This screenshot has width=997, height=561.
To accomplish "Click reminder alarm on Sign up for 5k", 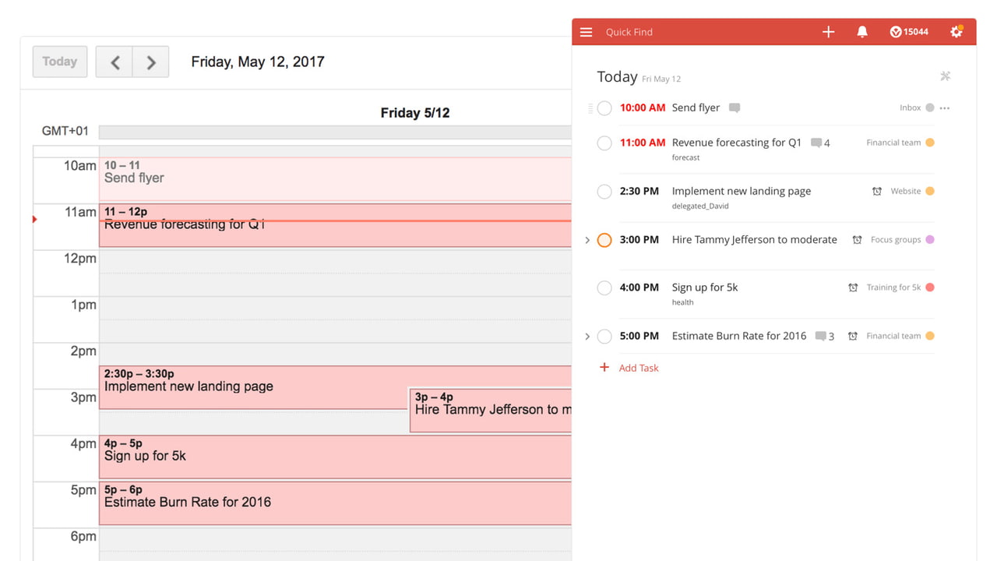I will [853, 288].
